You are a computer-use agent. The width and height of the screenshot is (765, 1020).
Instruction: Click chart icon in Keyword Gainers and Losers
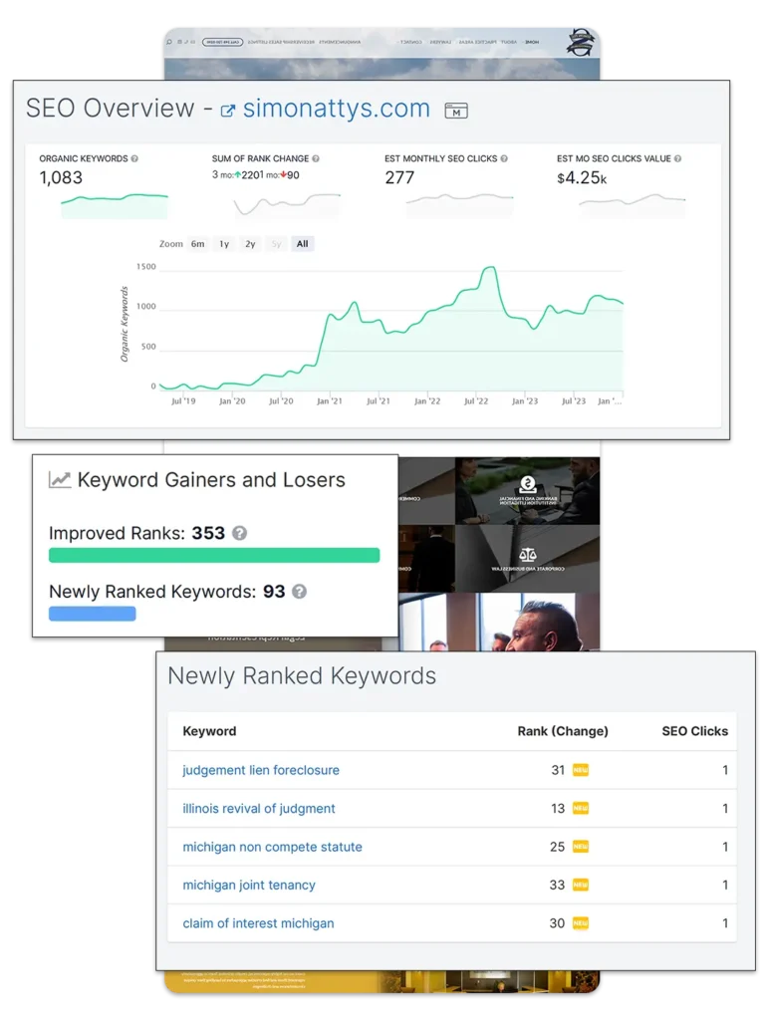(60, 480)
